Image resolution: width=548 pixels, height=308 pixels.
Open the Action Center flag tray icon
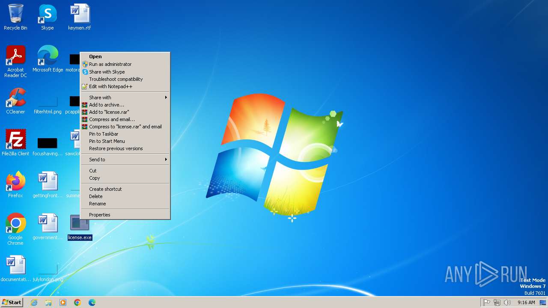[487, 302]
